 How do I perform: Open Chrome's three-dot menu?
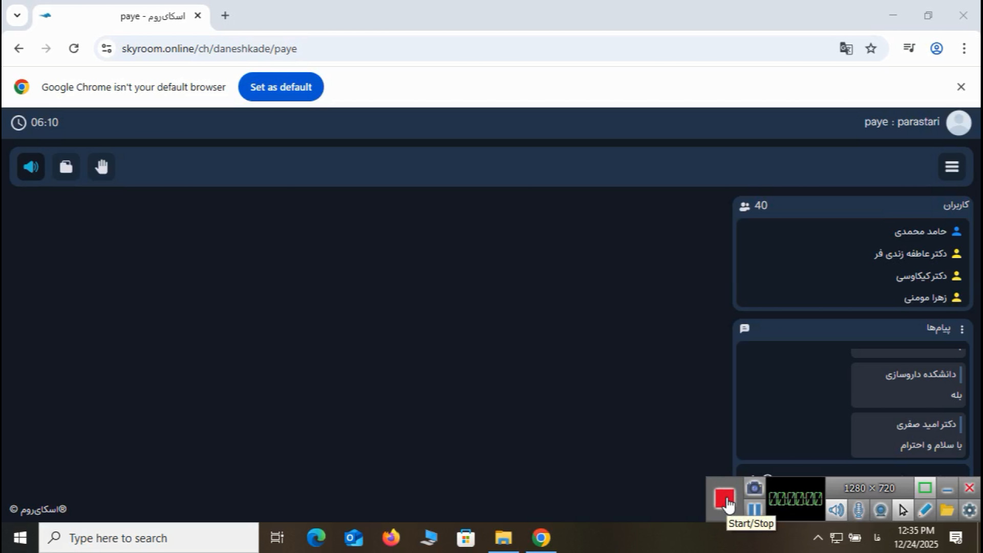coord(964,49)
